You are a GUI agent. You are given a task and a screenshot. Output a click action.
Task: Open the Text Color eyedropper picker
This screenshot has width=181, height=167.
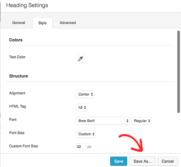click(80, 59)
